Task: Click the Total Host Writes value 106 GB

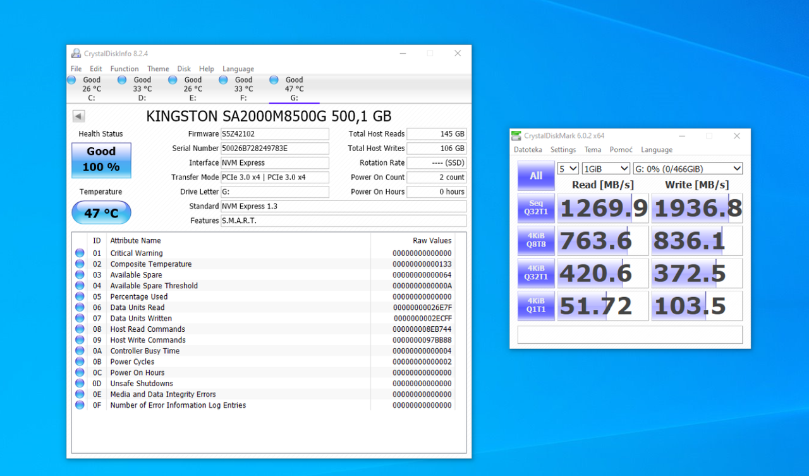Action: (437, 149)
